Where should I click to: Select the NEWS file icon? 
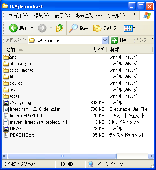point(6,129)
